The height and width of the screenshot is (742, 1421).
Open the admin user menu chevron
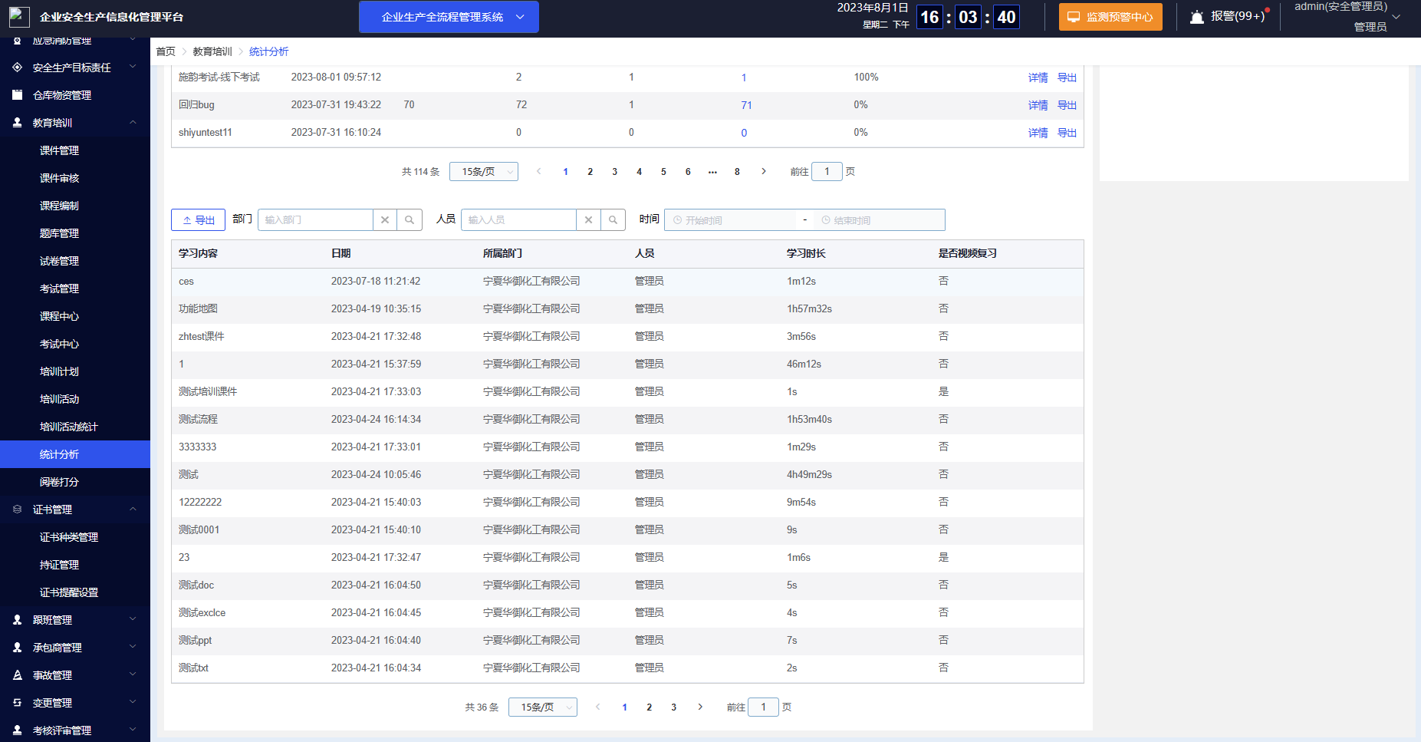[1396, 17]
